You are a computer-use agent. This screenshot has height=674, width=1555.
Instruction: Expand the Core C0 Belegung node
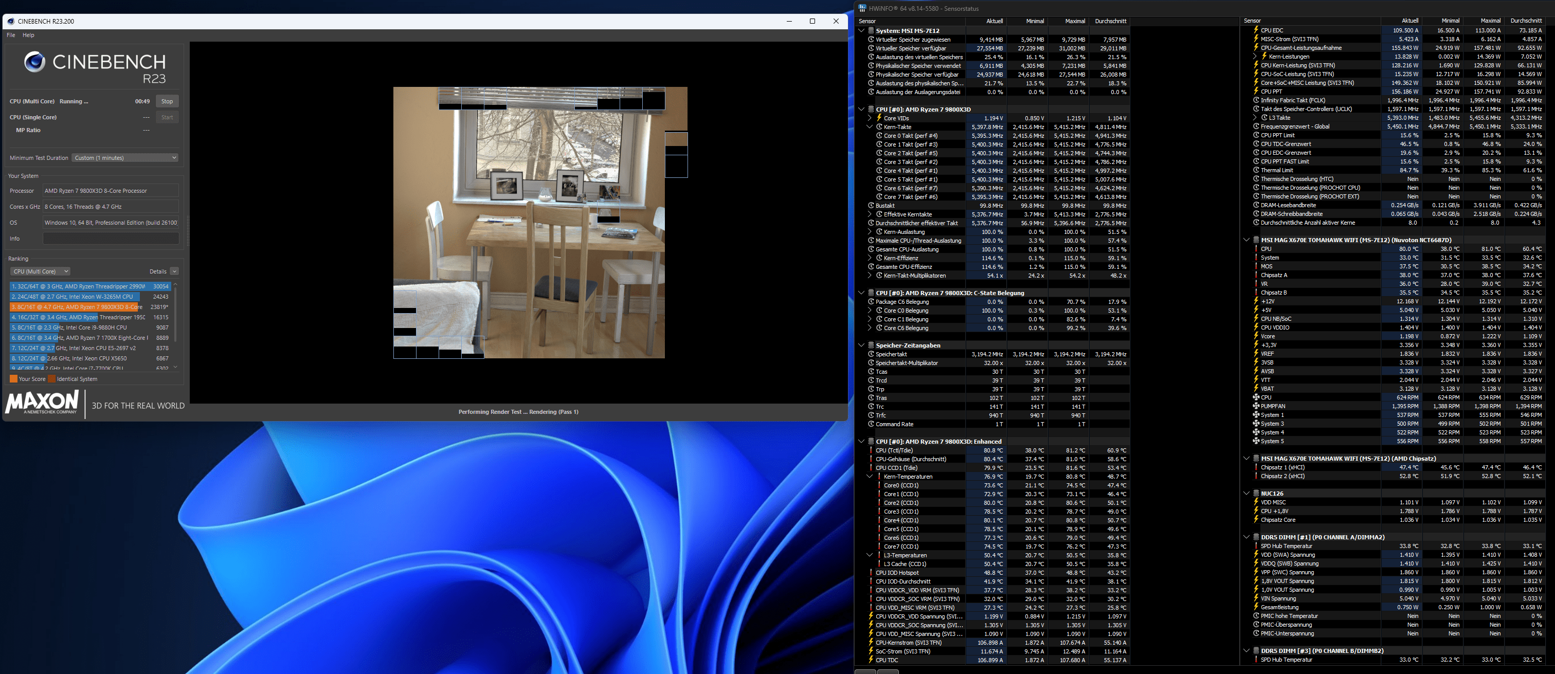pyautogui.click(x=870, y=311)
